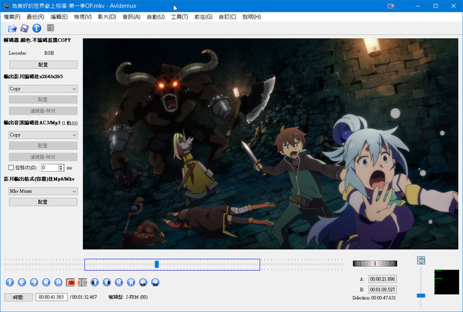The width and height of the screenshot is (463, 312).
Task: Click the video output 配置 button
Action: (x=43, y=99)
